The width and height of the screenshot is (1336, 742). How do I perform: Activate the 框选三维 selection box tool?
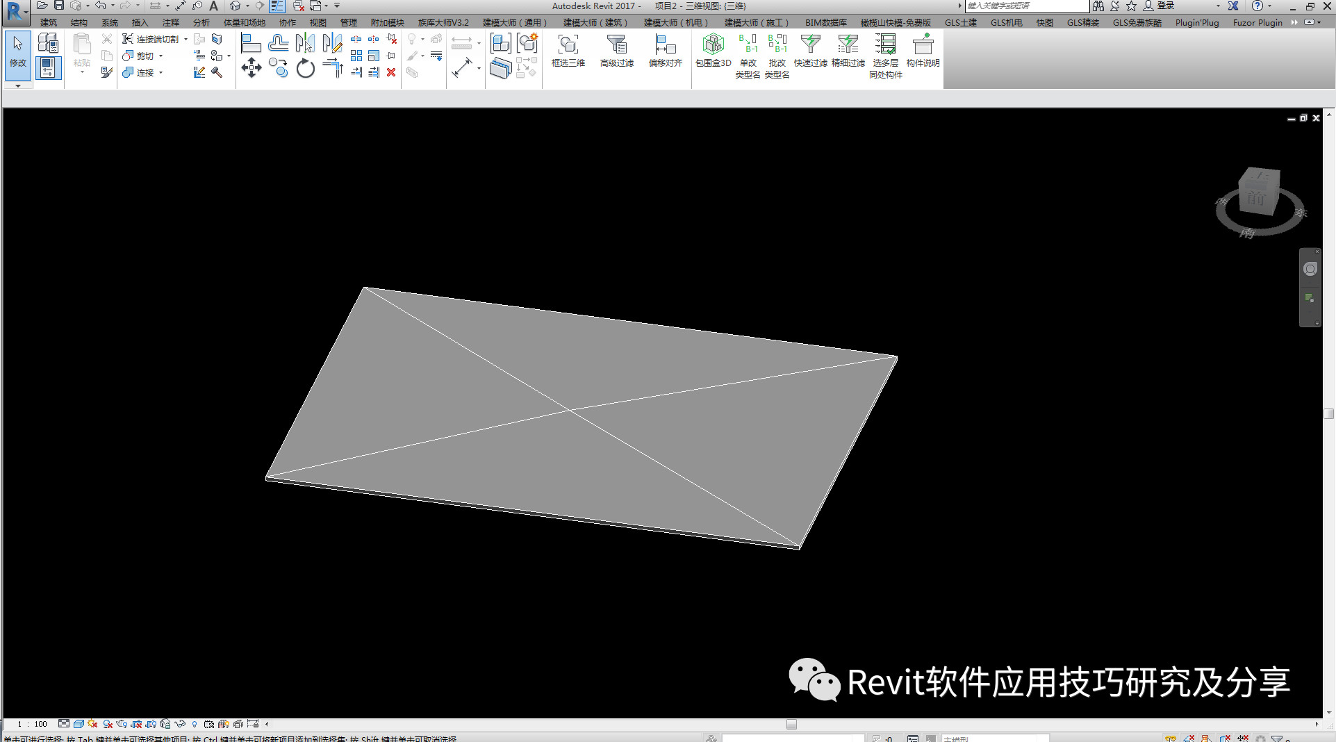(568, 51)
